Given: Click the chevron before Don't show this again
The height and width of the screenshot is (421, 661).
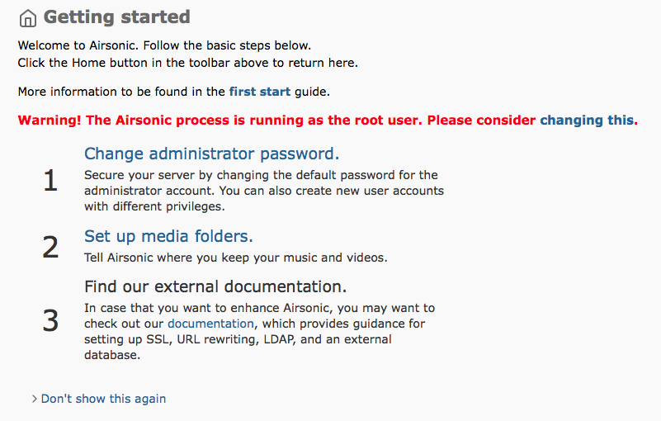Looking at the screenshot, I should pyautogui.click(x=35, y=399).
